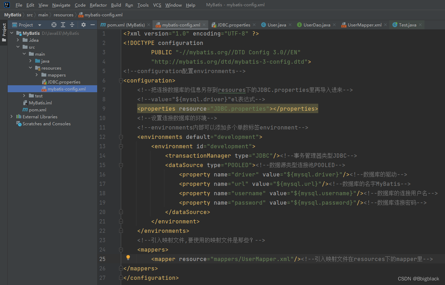Collapse the main folder in the project tree
Screen dimensions: 445x285
tap(24, 54)
